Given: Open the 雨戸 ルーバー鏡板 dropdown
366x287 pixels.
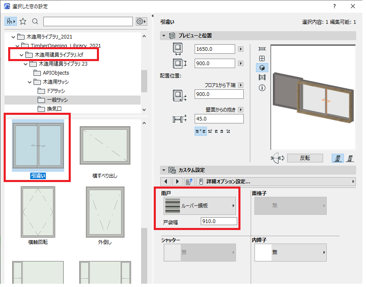Looking at the screenshot, I should 200,206.
